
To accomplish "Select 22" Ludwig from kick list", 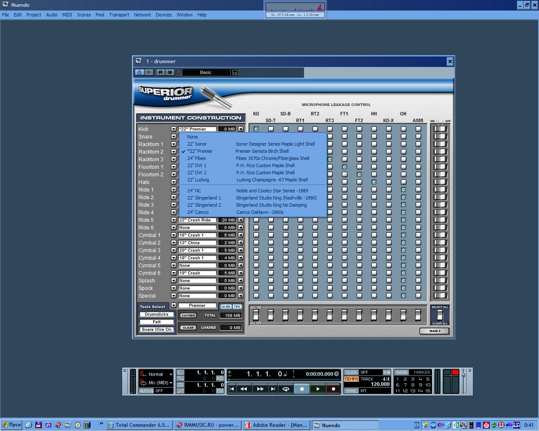I will coord(253,180).
